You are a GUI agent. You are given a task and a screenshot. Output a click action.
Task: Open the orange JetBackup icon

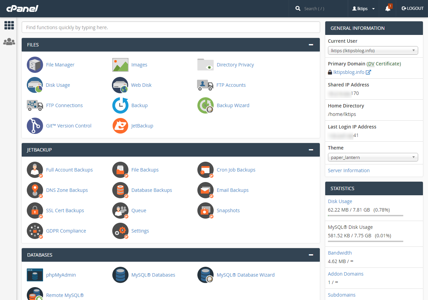[x=120, y=126]
